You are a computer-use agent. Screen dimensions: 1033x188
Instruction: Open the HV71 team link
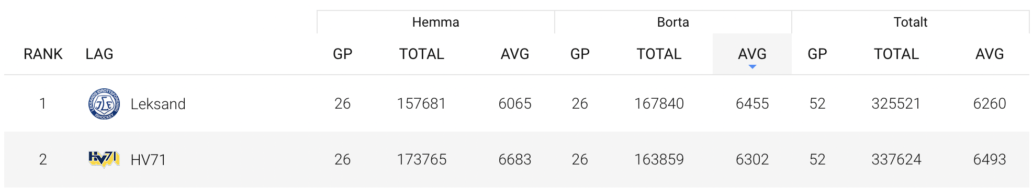(x=148, y=159)
